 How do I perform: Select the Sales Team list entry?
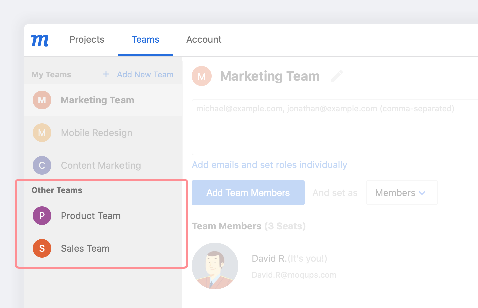pyautogui.click(x=85, y=248)
